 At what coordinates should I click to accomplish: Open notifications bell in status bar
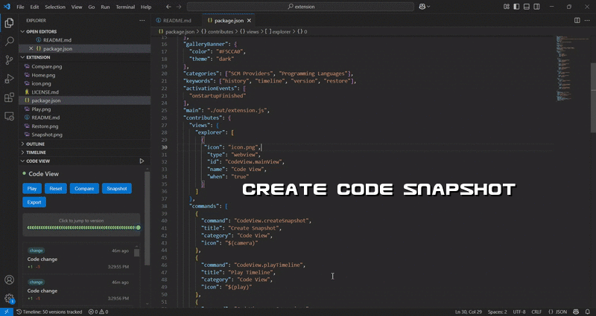point(587,312)
